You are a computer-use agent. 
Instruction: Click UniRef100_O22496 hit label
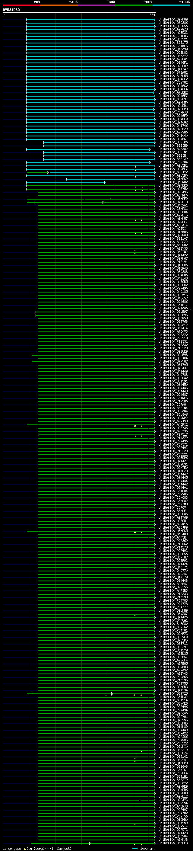pos(173,192)
